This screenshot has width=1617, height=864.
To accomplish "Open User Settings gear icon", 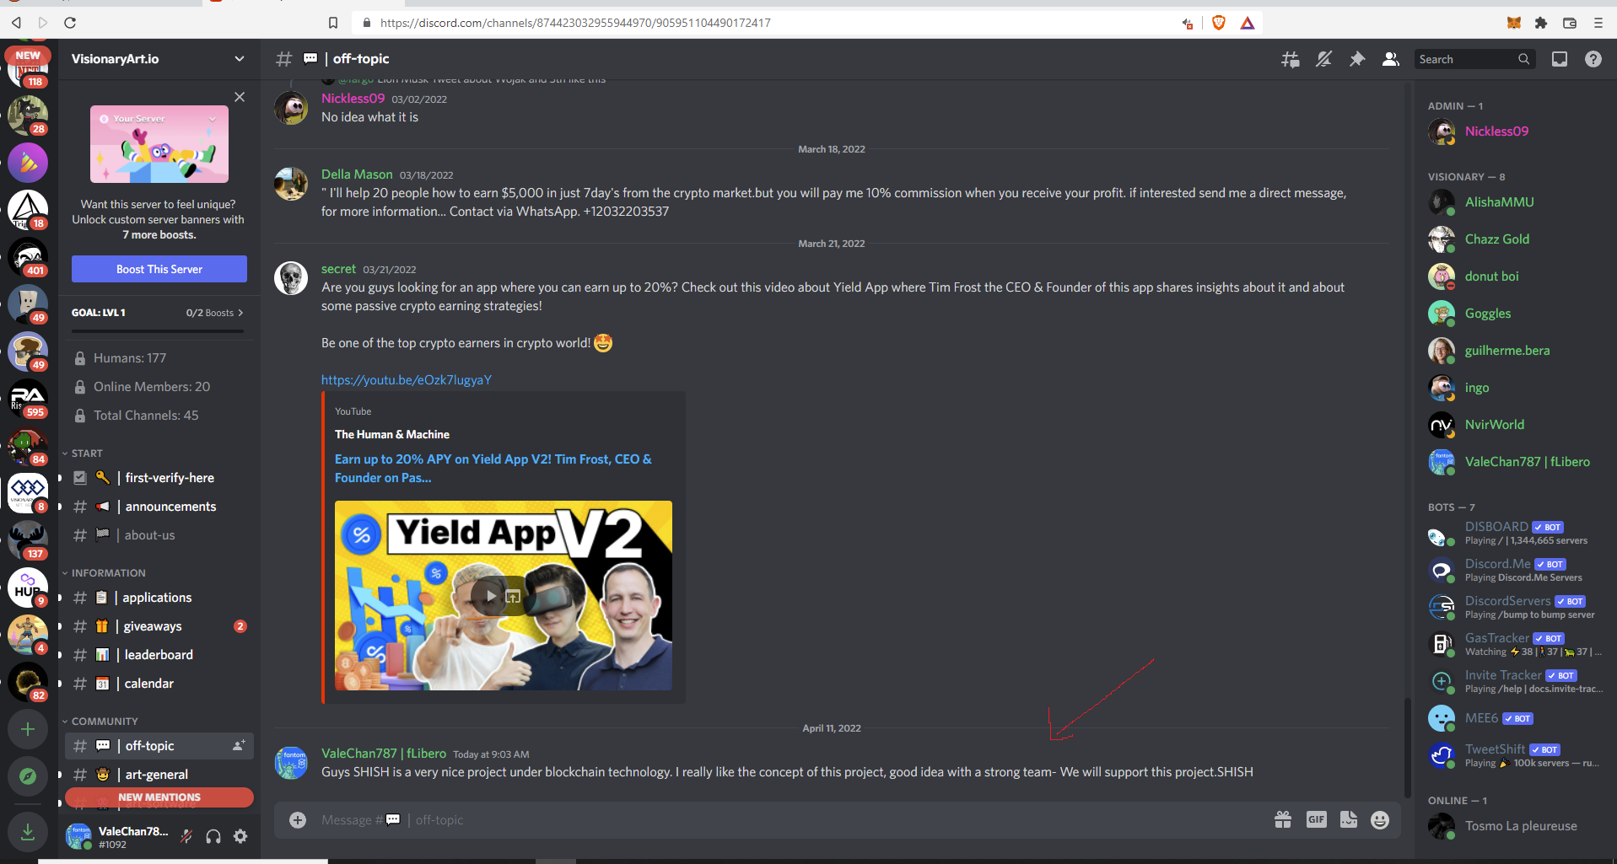I will tap(240, 836).
